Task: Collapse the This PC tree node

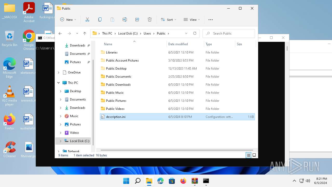Action: [59, 83]
